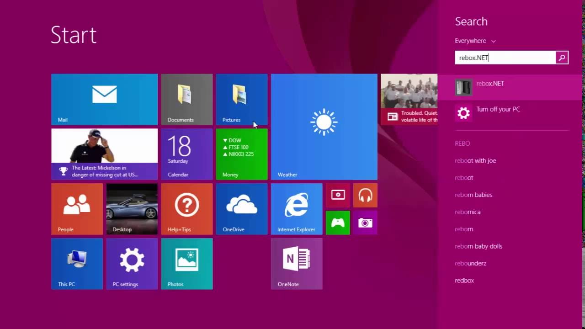
Task: Open the Weather tile
Action: (x=324, y=127)
